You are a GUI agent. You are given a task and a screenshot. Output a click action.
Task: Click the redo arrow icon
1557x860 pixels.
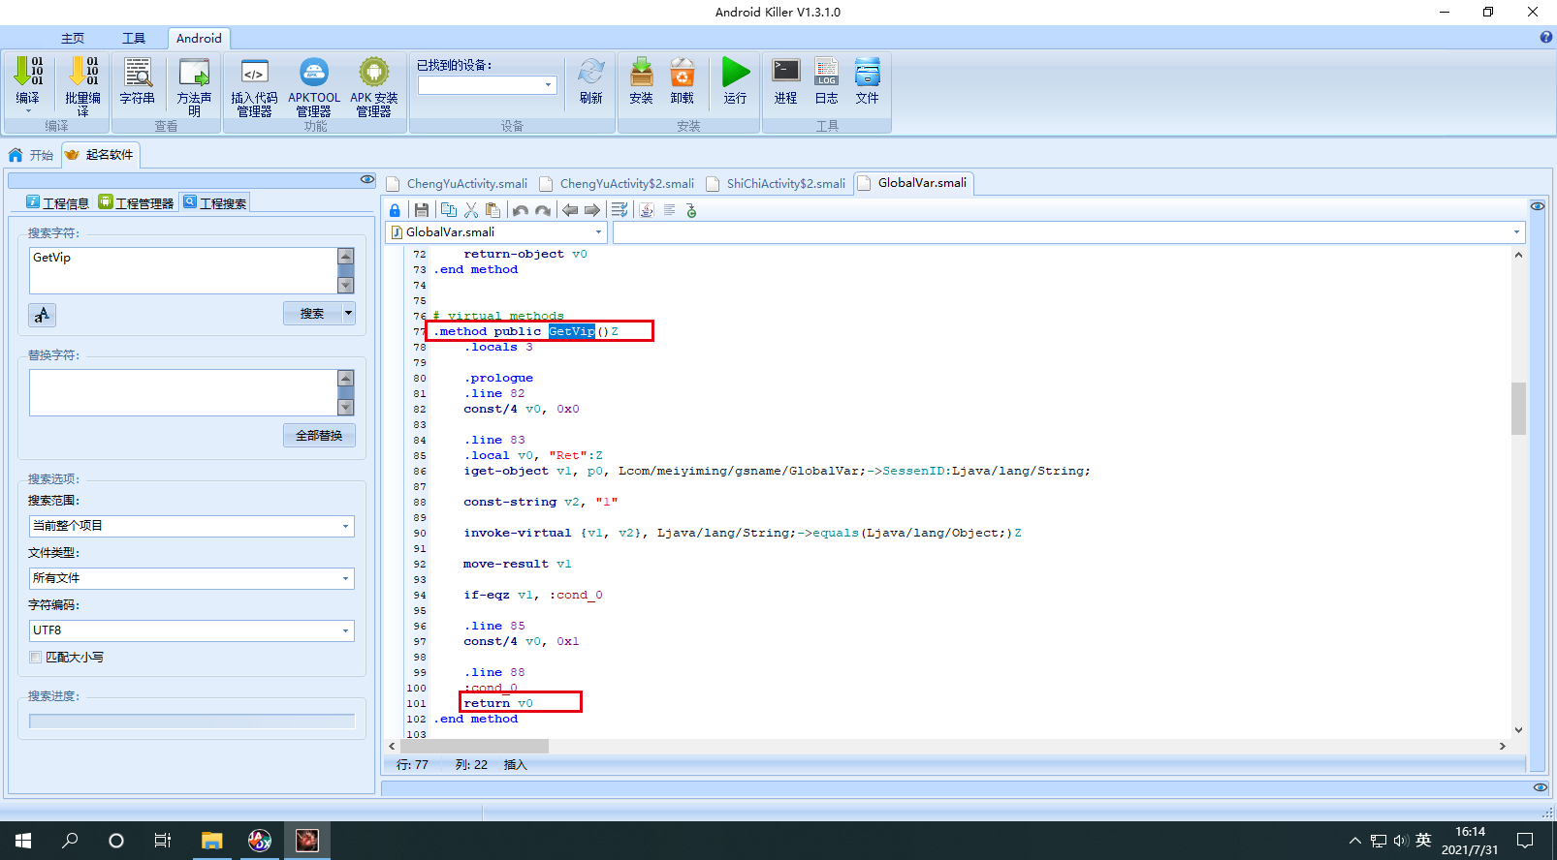pos(543,210)
